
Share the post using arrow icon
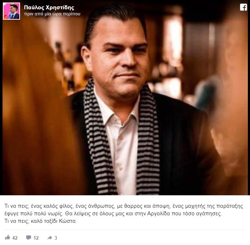coord(50,238)
